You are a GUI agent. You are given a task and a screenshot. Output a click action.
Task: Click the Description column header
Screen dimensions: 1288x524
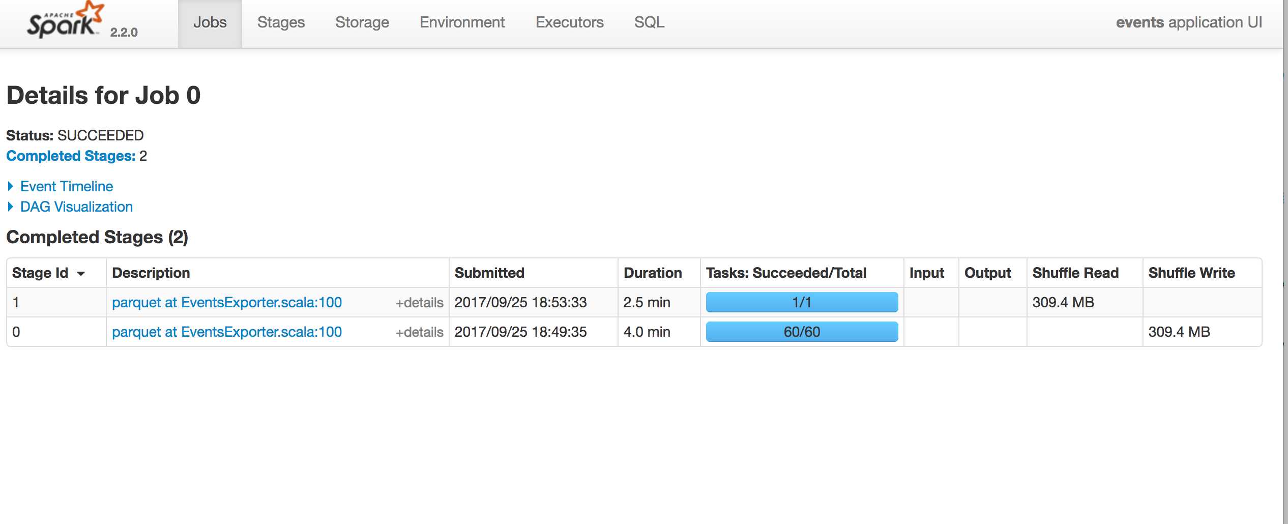(x=277, y=273)
